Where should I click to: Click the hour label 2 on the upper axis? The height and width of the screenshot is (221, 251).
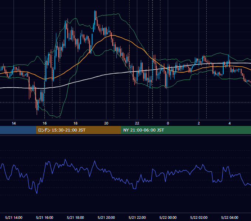click(199, 123)
